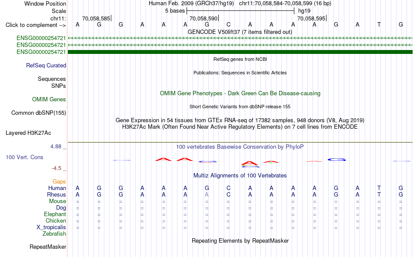Click the 4.88 PhyloP upper scale value

click(x=56, y=146)
